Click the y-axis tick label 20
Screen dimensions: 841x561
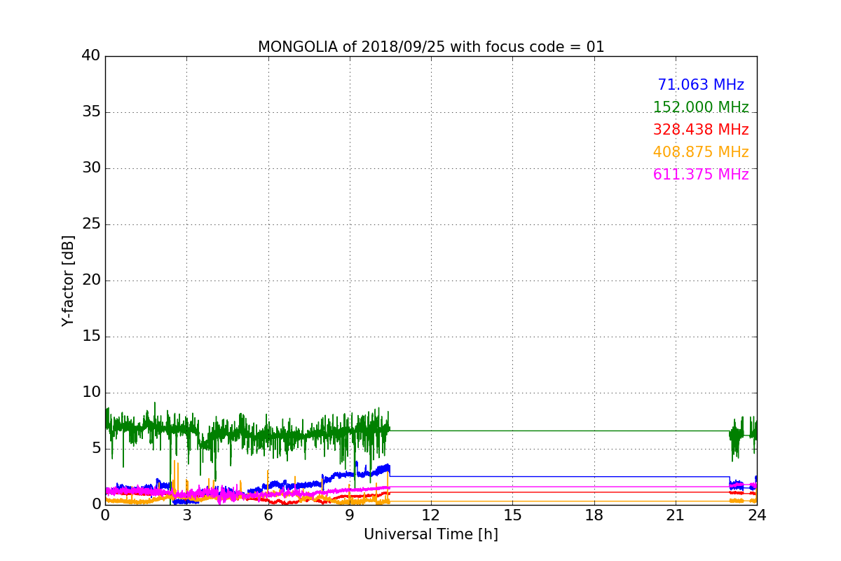coord(90,280)
